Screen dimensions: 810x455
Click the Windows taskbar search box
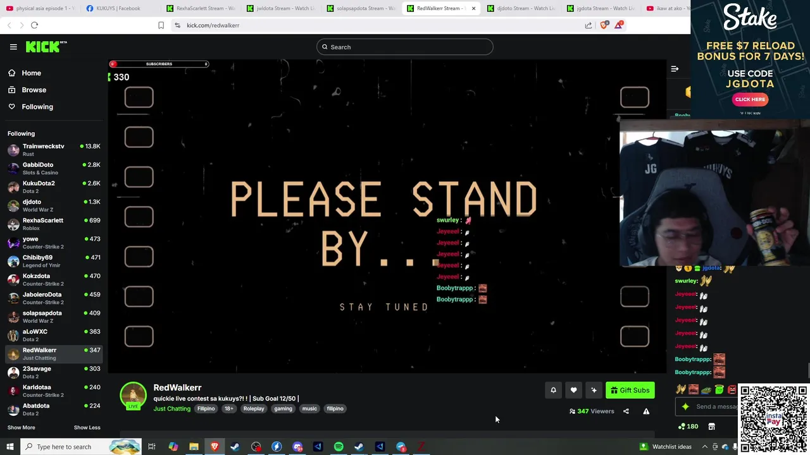tap(81, 447)
